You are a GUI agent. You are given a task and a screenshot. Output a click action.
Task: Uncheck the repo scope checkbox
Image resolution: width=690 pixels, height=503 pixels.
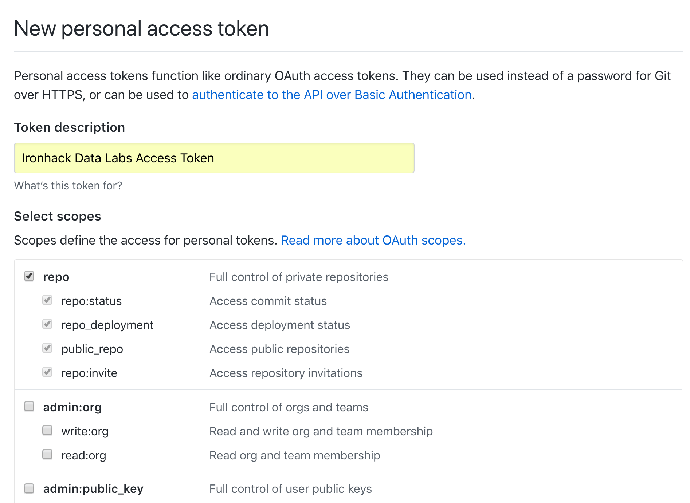[x=29, y=276]
